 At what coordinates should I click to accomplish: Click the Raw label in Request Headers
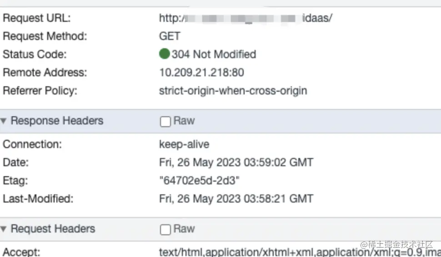pos(184,229)
